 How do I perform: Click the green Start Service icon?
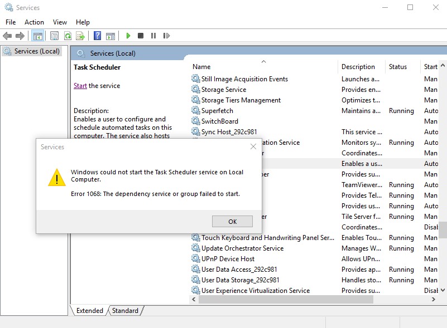click(x=128, y=36)
